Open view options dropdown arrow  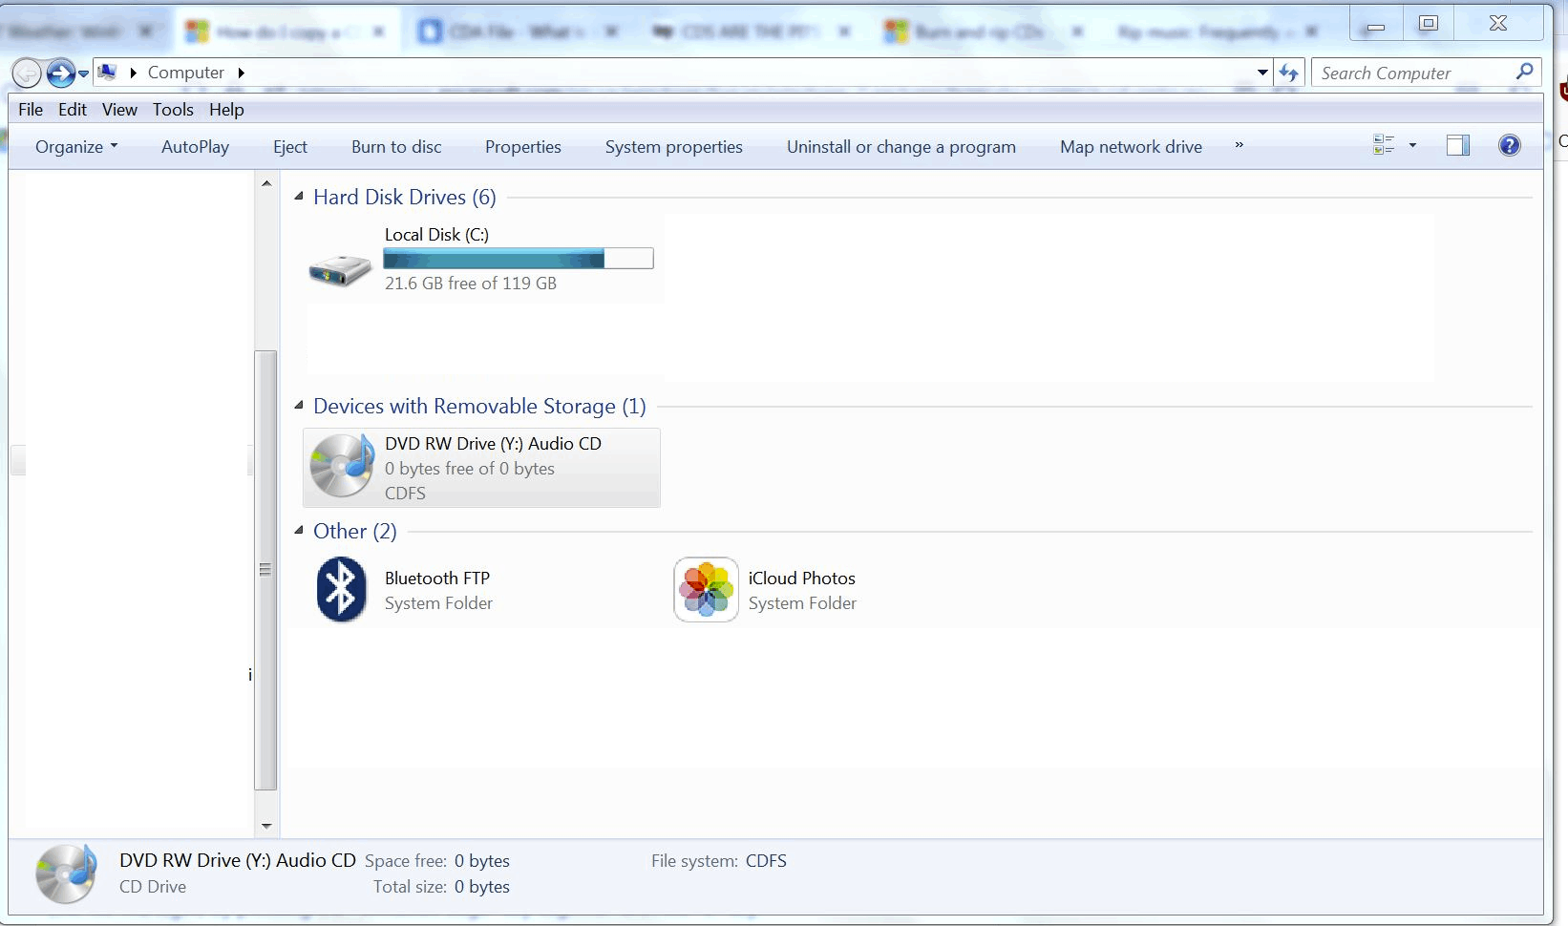[1412, 145]
